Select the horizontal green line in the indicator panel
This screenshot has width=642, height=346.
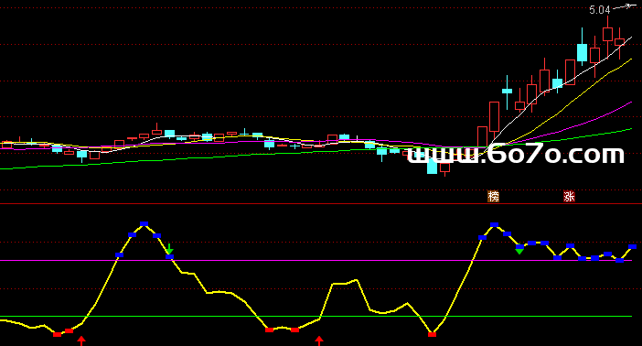point(316,317)
